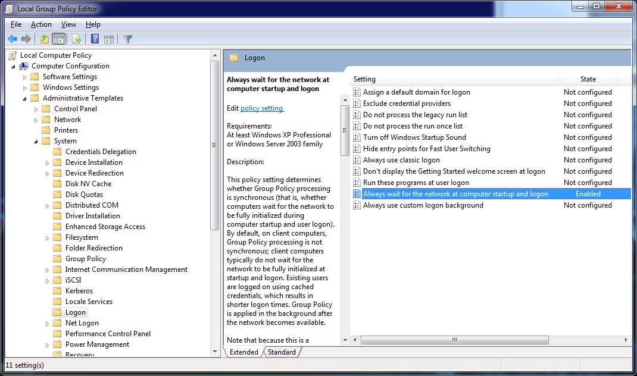Viewport: 637px width, 376px height.
Task: Click policy icon beside Exclude credential providers
Action: click(x=357, y=104)
